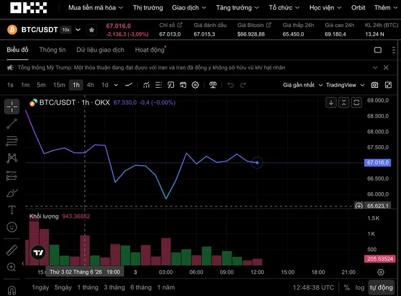Open the emoji sticker tool

coord(11,227)
